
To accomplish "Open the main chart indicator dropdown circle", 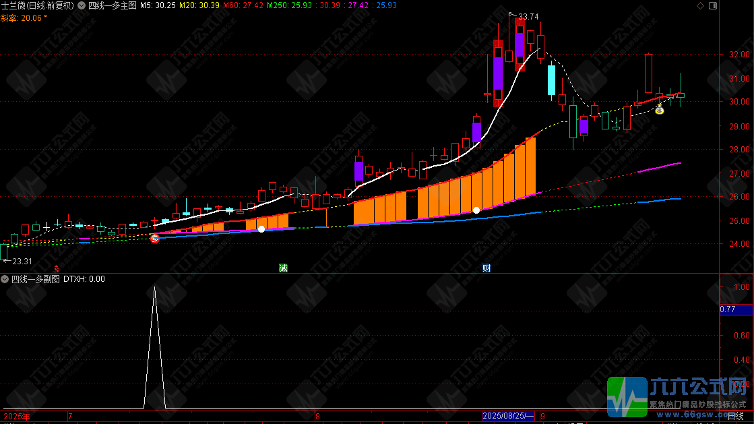I will [x=82, y=6].
